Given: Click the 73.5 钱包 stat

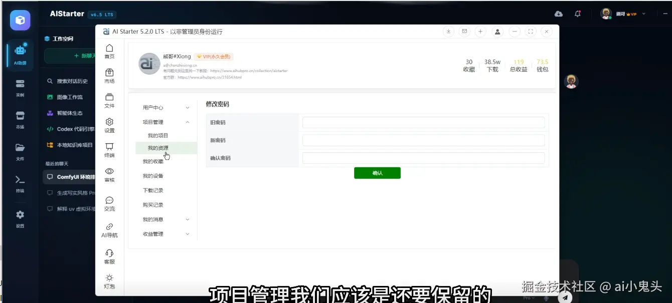Looking at the screenshot, I should 542,66.
